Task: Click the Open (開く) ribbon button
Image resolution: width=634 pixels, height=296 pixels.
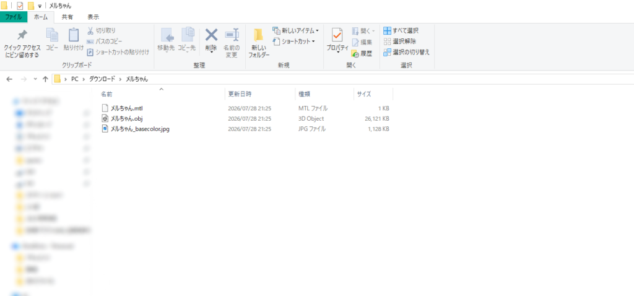Action: (363, 31)
